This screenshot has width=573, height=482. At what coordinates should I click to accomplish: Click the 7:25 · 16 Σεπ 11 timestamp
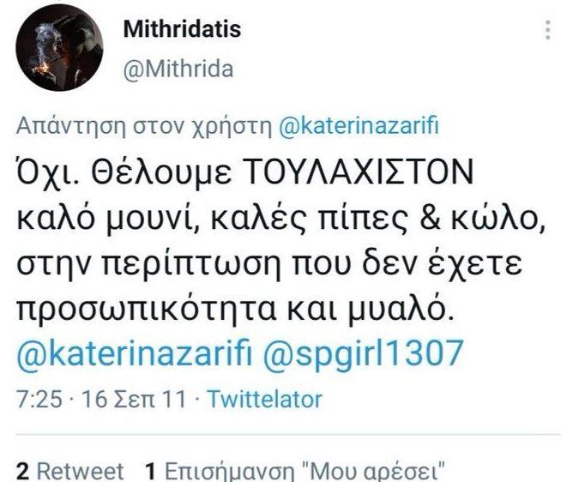pyautogui.click(x=101, y=399)
